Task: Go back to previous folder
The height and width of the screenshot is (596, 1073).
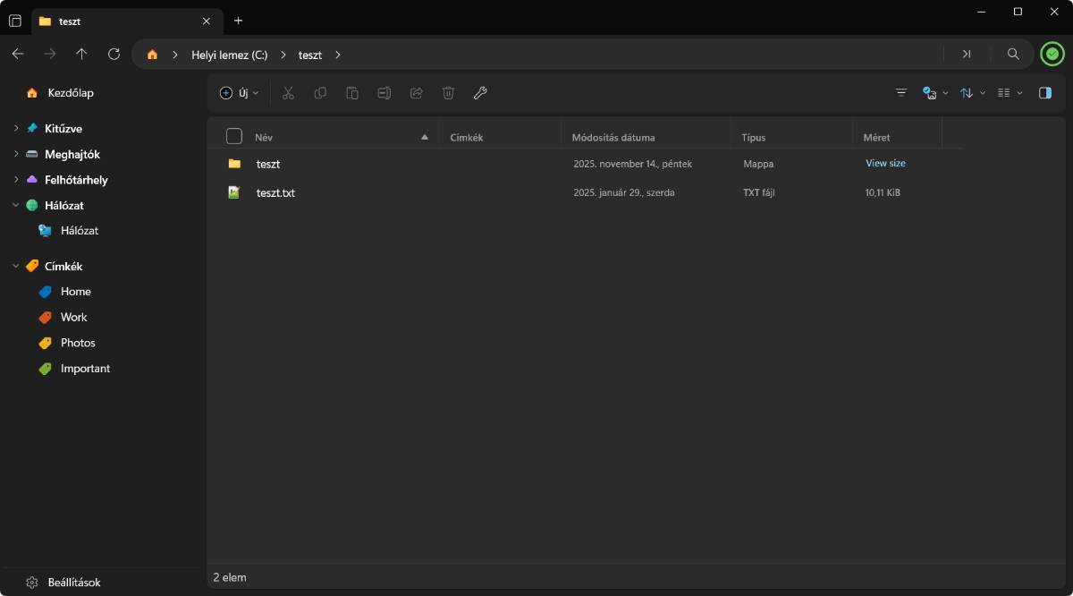Action: coord(18,54)
